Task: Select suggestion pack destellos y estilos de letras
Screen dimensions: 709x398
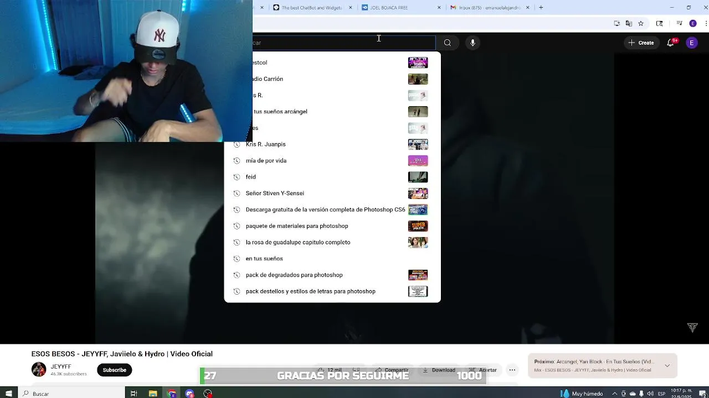Action: point(332,291)
